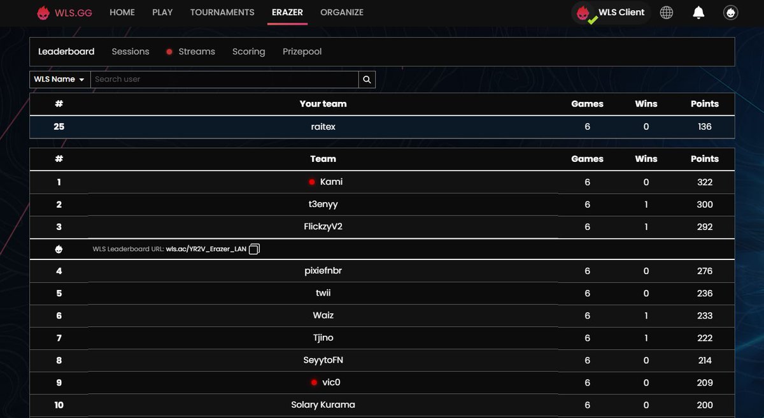Viewport: 764px width, 418px height.
Task: Select the twii team row
Action: 382,293
